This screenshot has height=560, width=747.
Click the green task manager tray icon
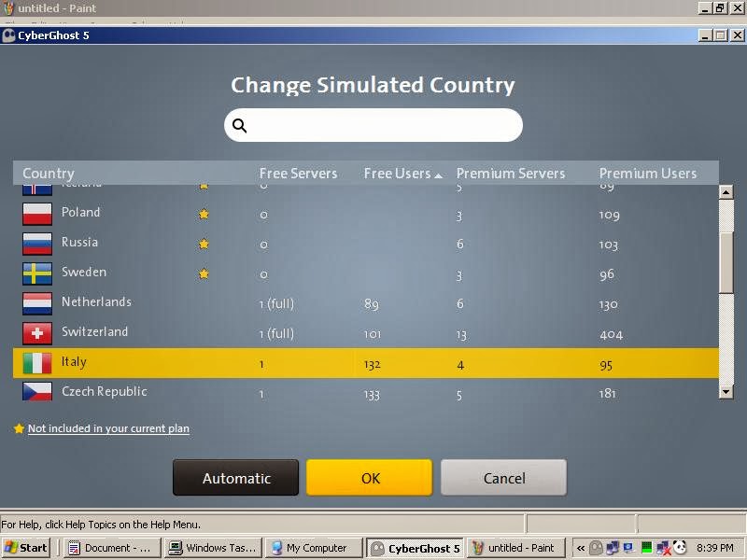(x=646, y=548)
